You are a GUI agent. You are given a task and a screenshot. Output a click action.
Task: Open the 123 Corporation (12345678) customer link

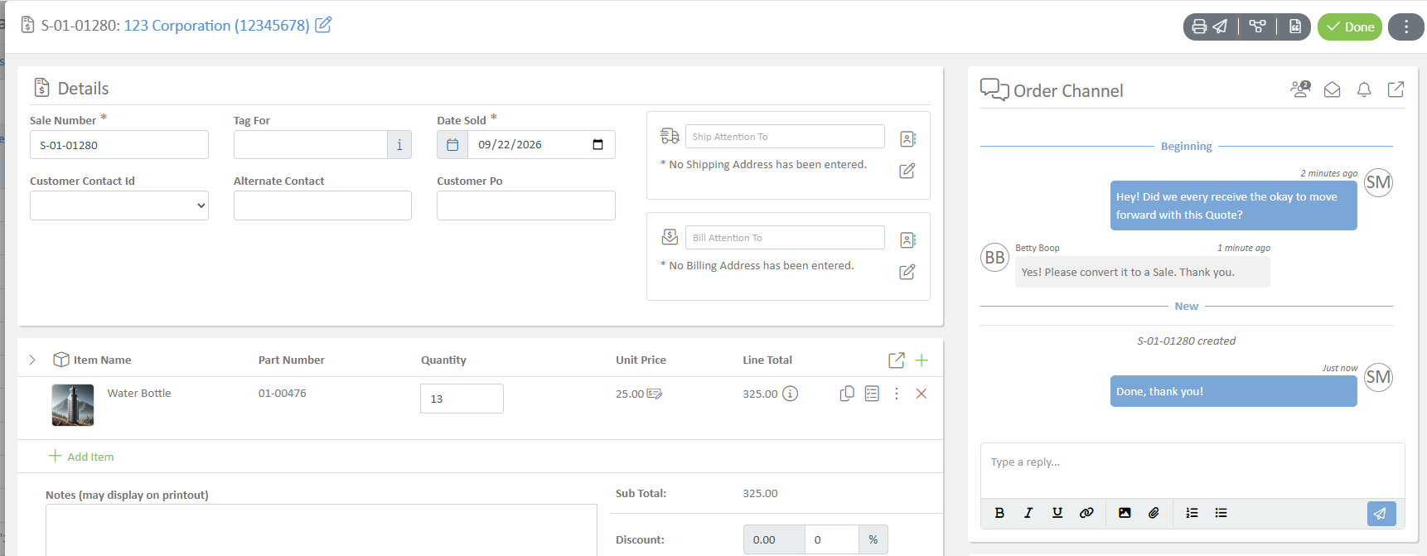click(x=216, y=26)
